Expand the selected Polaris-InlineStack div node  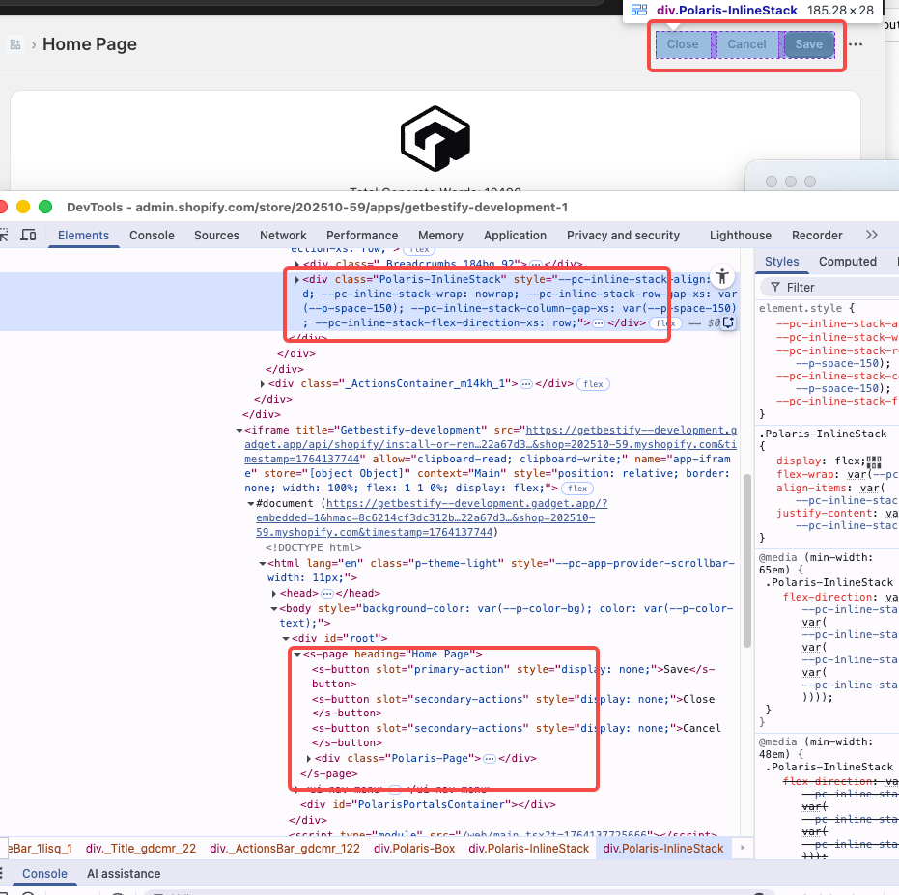[x=297, y=280]
